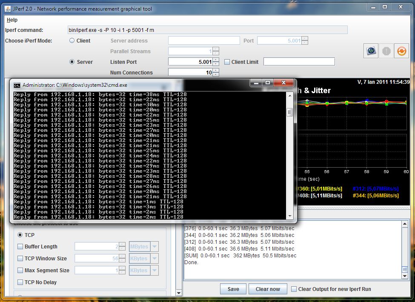Expand the TCP Window Size units dropdown
The image size is (415, 302).
click(x=154, y=259)
